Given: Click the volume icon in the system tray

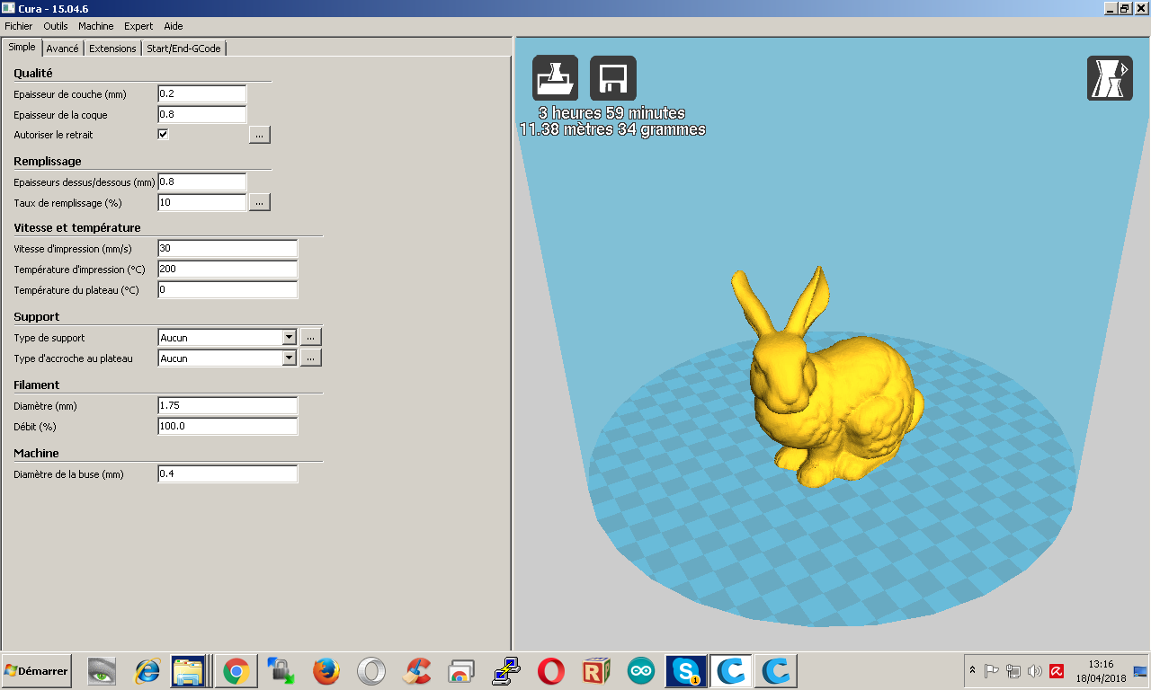Looking at the screenshot, I should tap(1035, 670).
